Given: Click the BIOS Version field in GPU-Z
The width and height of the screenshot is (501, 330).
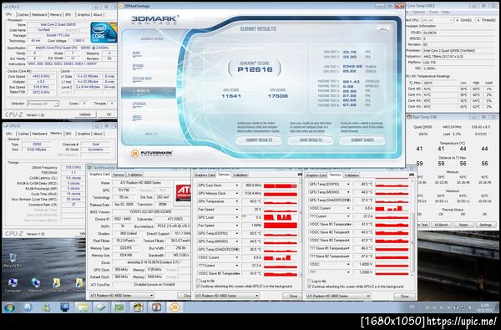Looking at the screenshot, I should point(149,211).
